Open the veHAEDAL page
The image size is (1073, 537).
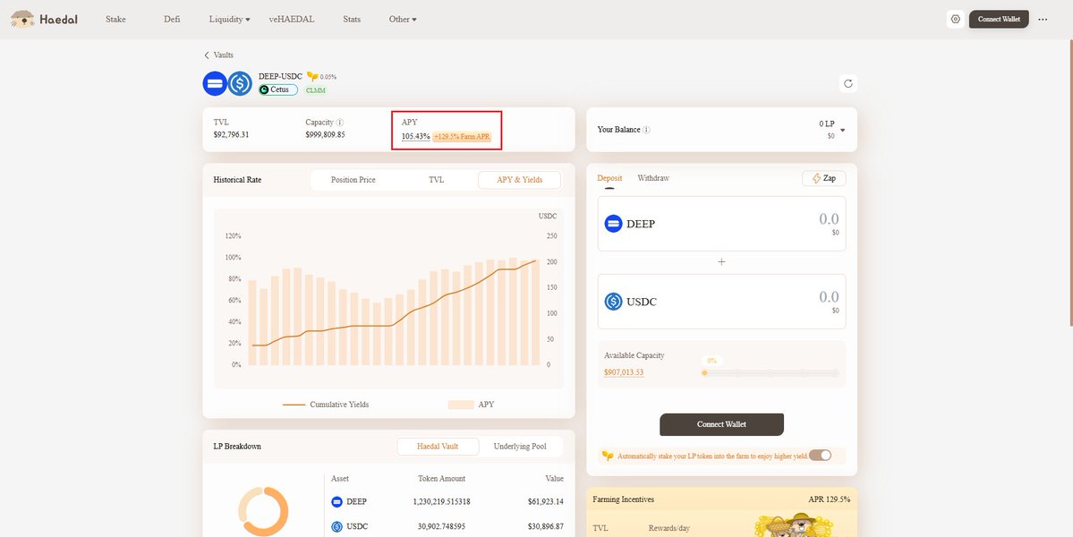tap(292, 19)
